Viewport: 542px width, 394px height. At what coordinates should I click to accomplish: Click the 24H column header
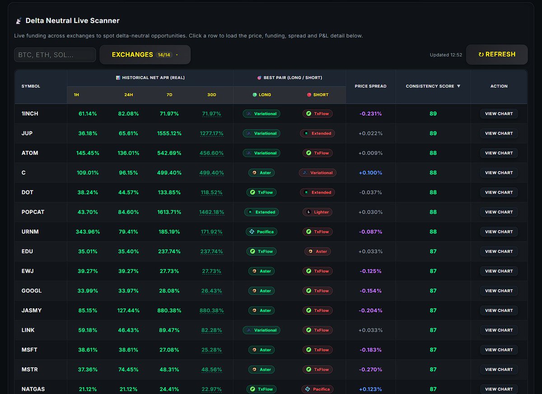[x=129, y=95]
